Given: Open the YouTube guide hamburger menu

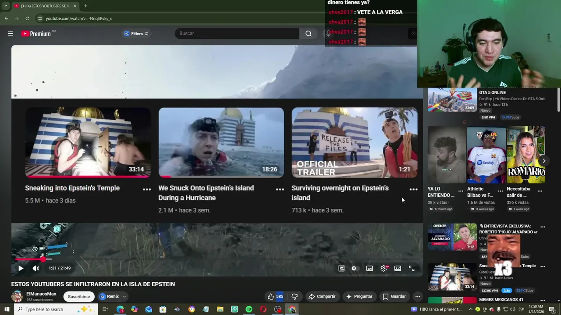Looking at the screenshot, I should (11, 34).
